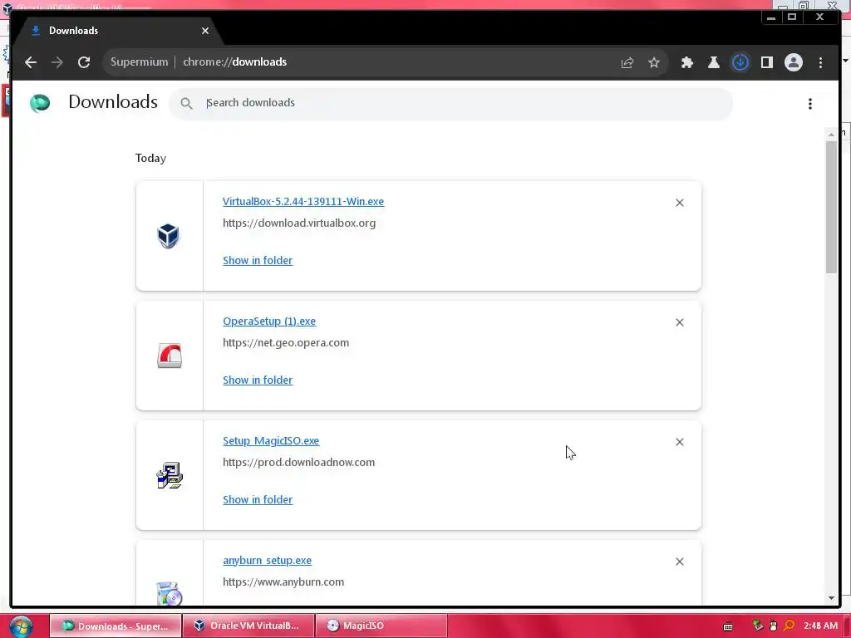Click the https://www.anyburn.com URL text
The width and height of the screenshot is (851, 638).
coord(283,582)
